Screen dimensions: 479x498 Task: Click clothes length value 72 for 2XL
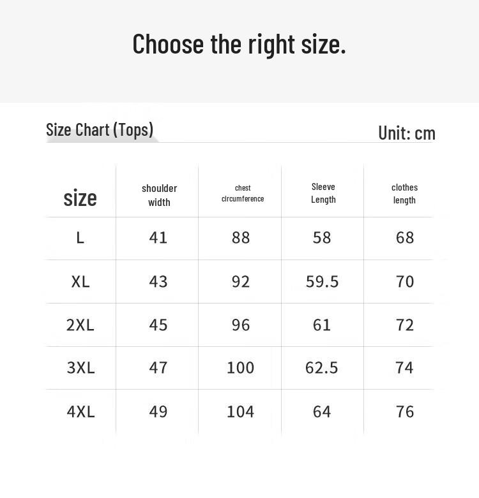(405, 325)
